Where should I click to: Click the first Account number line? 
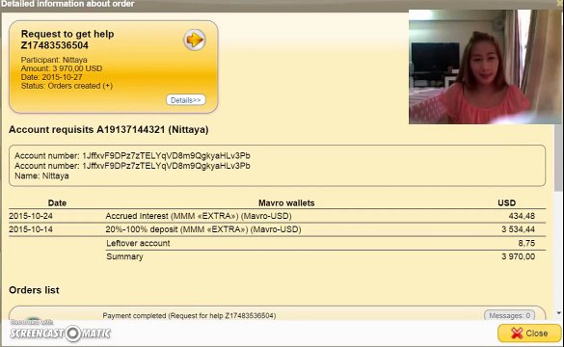coord(132,156)
